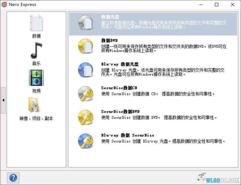
Task: Collapse the panel with the left arrow
Action: 3,100
